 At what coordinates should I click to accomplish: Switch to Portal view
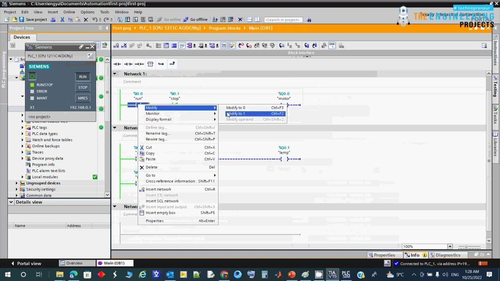pos(26,263)
